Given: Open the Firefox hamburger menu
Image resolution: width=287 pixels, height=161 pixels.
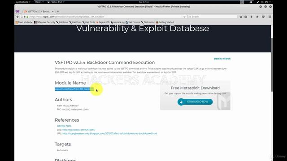Looking at the screenshot, I should pos(270,17).
